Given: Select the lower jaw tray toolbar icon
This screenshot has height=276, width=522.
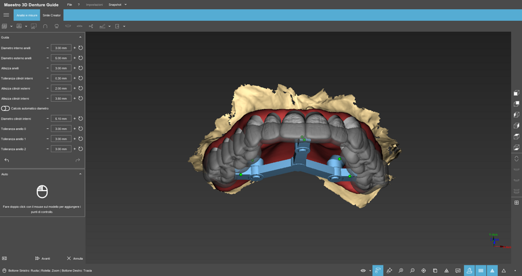Looking at the screenshot, I should pos(68,26).
